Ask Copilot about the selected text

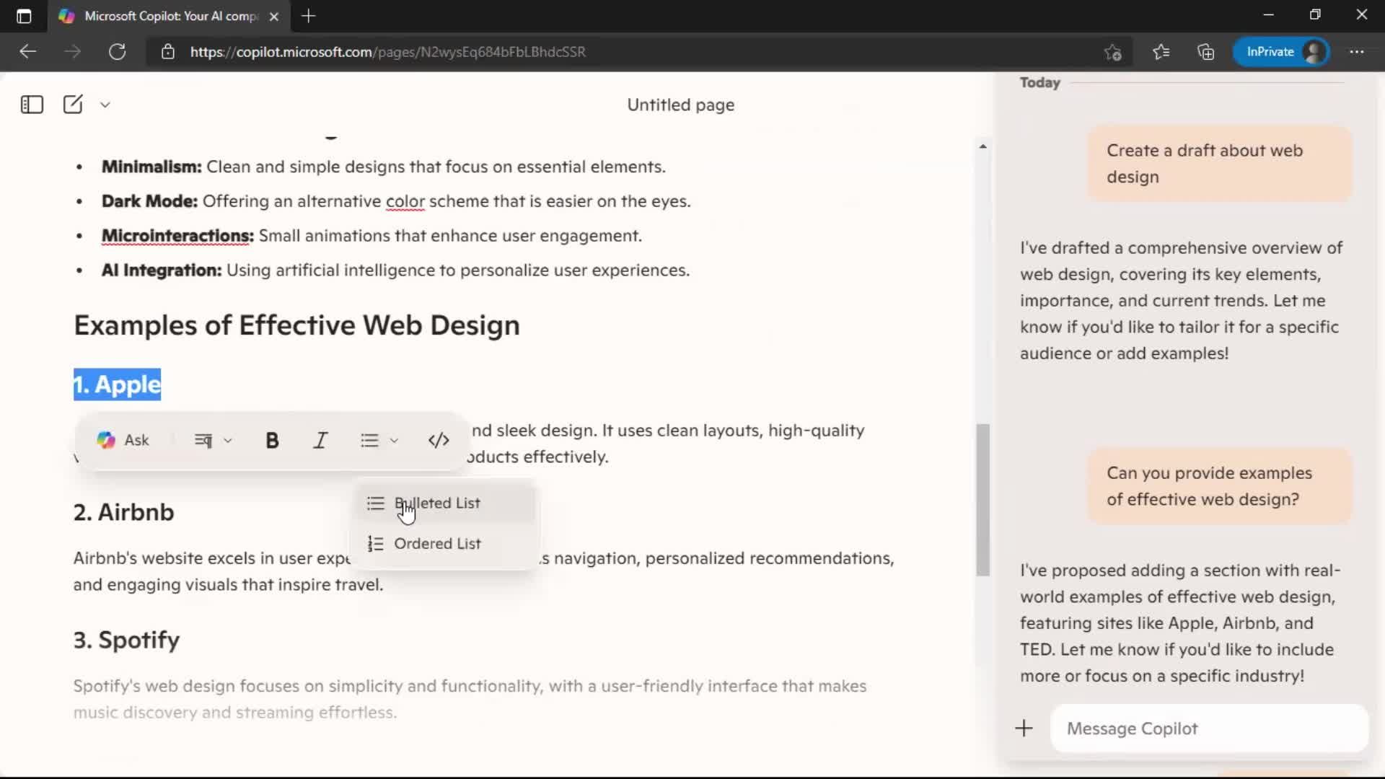[123, 440]
